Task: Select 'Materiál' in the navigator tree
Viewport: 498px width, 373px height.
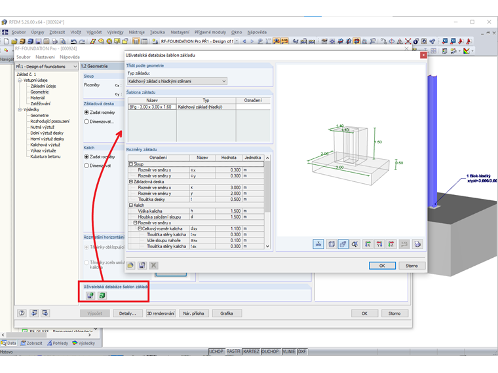Action: tap(37, 98)
